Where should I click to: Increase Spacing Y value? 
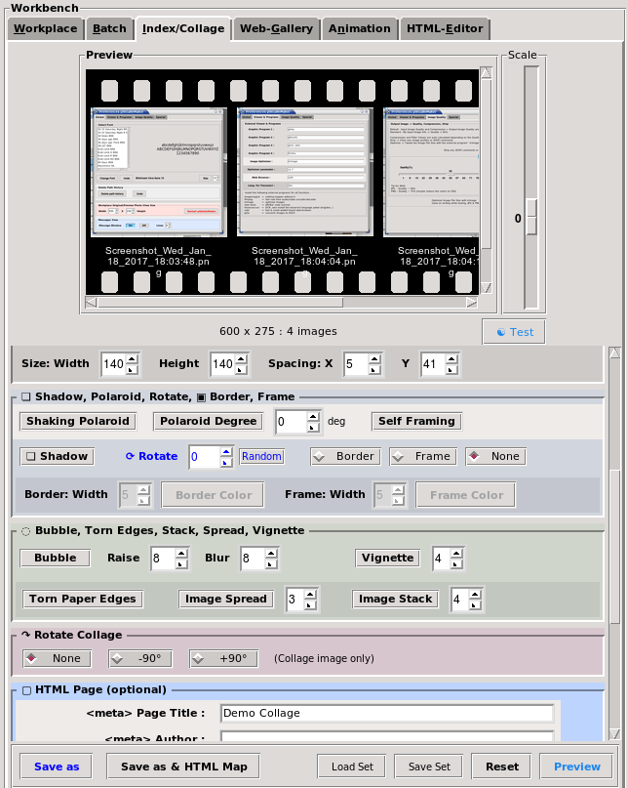(x=451, y=359)
